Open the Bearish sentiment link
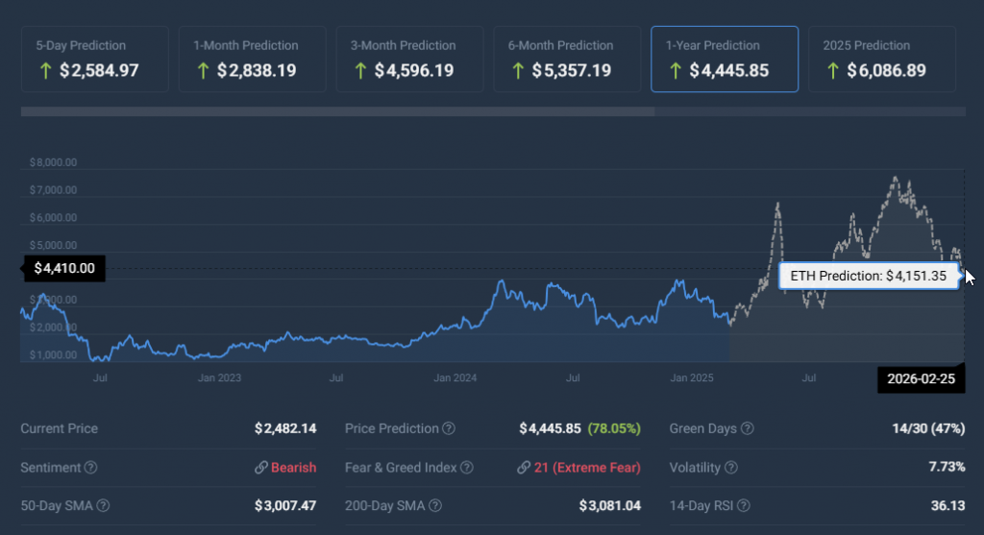984x535 pixels. point(285,468)
